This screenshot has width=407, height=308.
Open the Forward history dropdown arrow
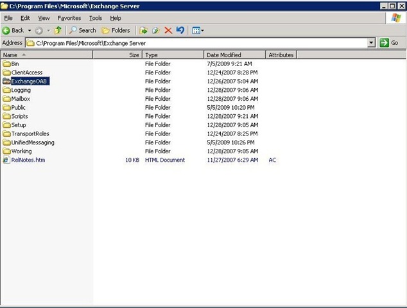48,31
